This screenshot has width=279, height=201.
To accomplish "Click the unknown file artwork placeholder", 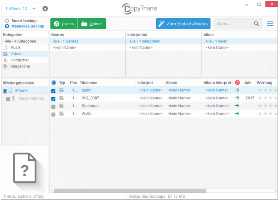I will coord(25,168).
